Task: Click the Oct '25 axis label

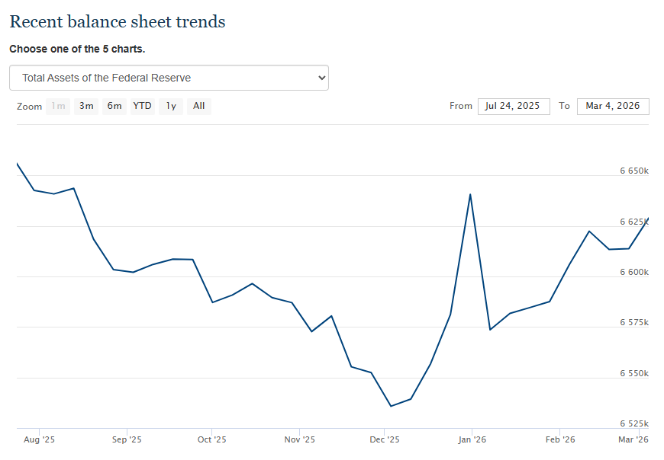Action: [211, 439]
